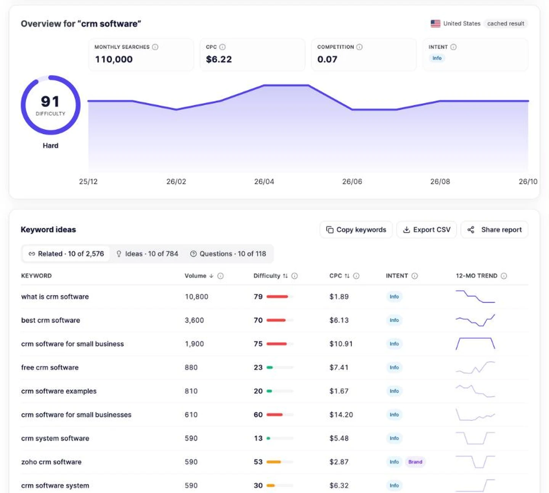The image size is (549, 493).
Task: Select keyword 'crm software system'
Action: pos(55,486)
